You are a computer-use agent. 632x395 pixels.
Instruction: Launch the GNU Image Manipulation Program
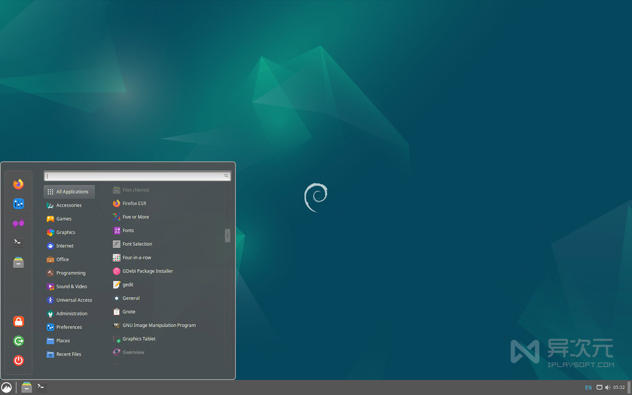click(158, 325)
